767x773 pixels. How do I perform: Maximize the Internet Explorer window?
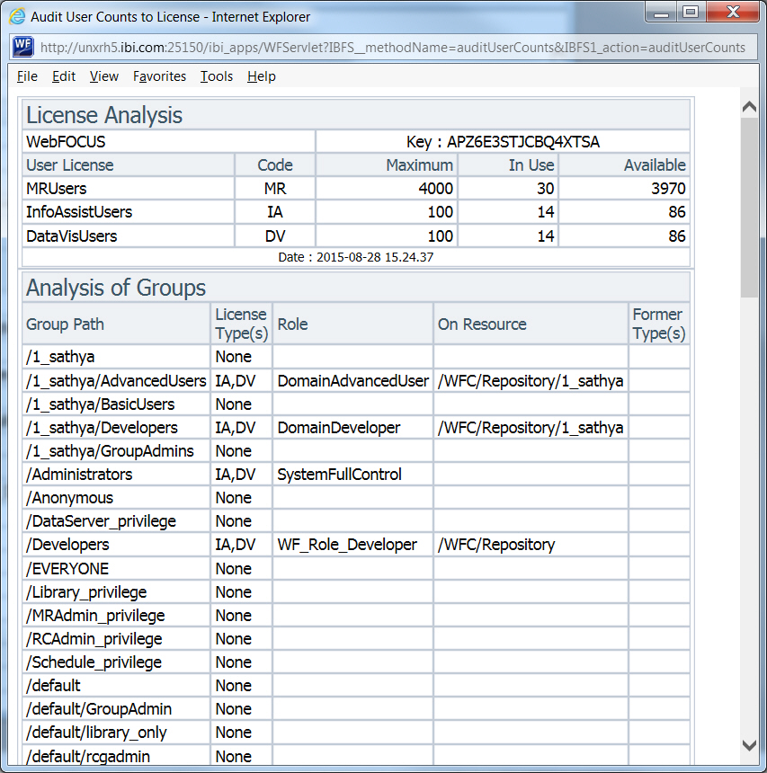click(x=691, y=13)
